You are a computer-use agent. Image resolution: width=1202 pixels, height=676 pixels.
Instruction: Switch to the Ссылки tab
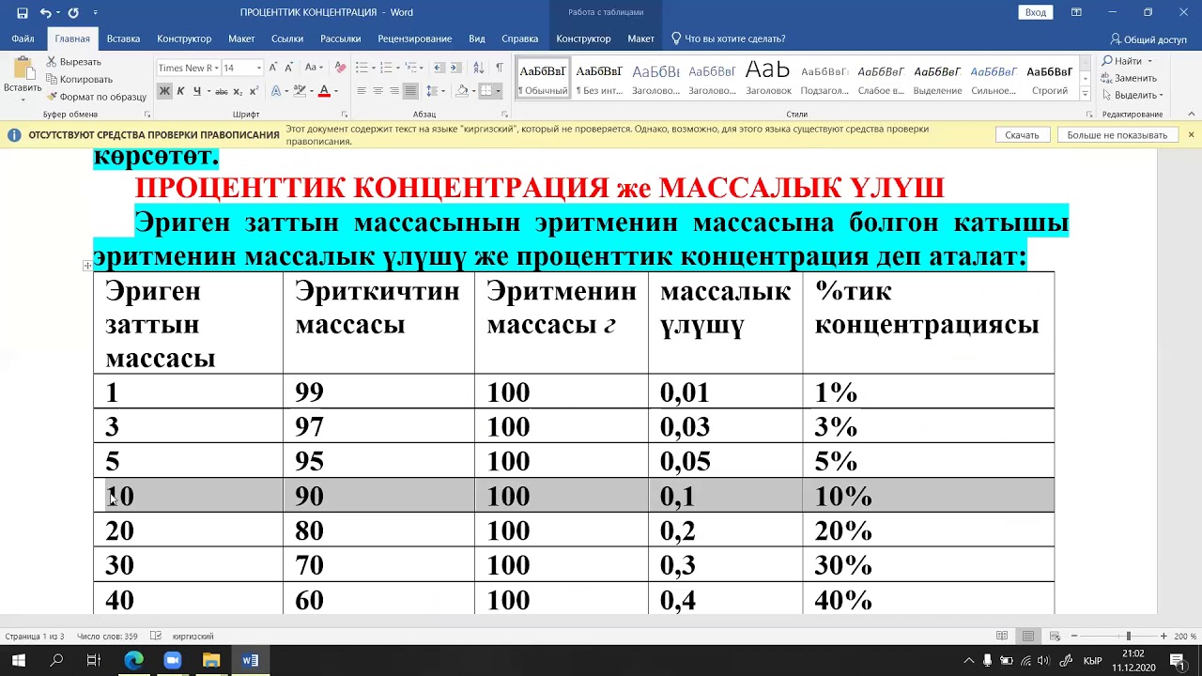287,38
